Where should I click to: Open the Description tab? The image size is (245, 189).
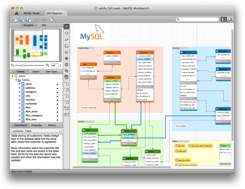click(20, 125)
